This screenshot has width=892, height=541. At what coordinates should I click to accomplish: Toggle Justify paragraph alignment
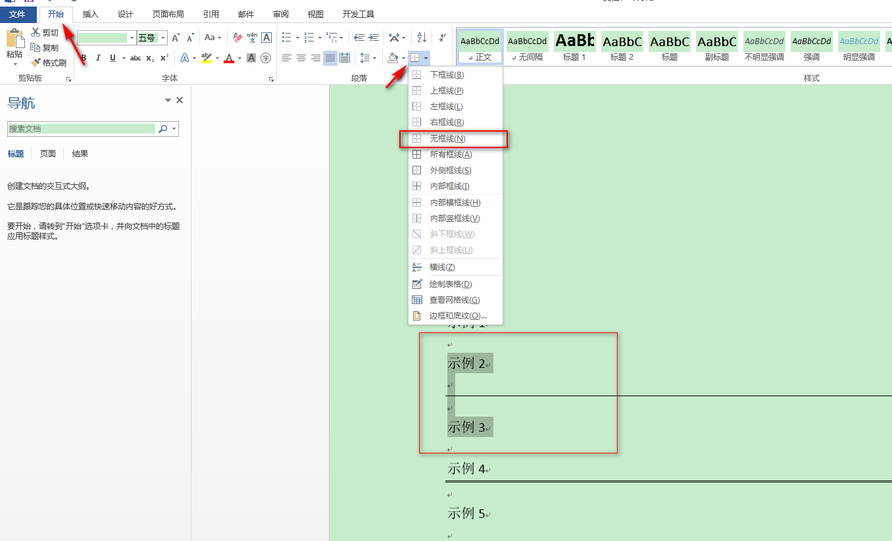pos(330,58)
